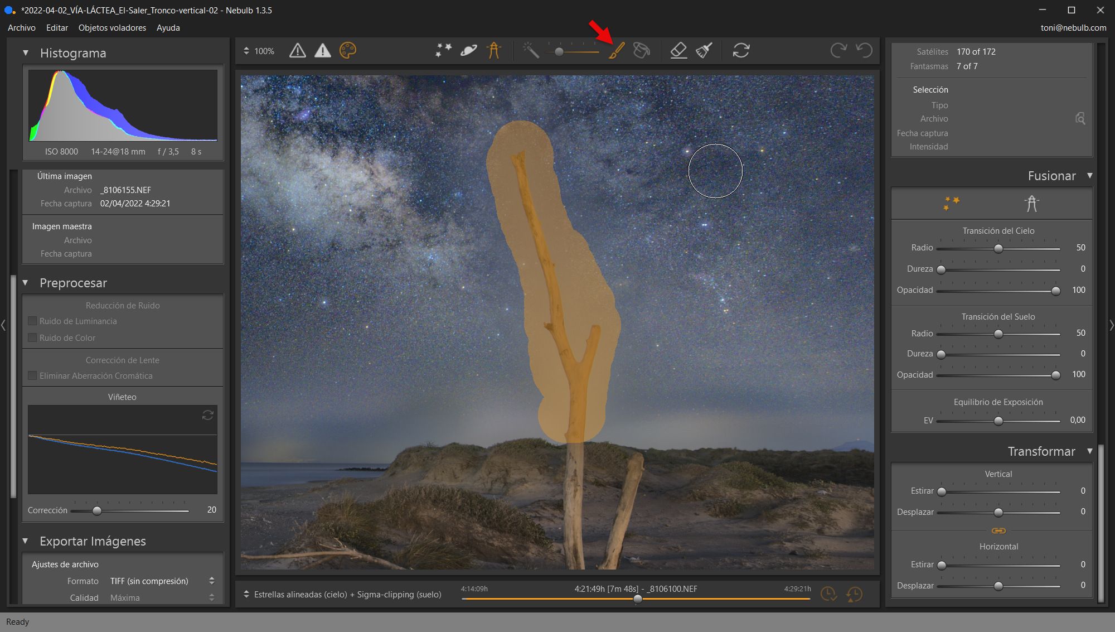Click the redo arrow icon

tap(838, 51)
